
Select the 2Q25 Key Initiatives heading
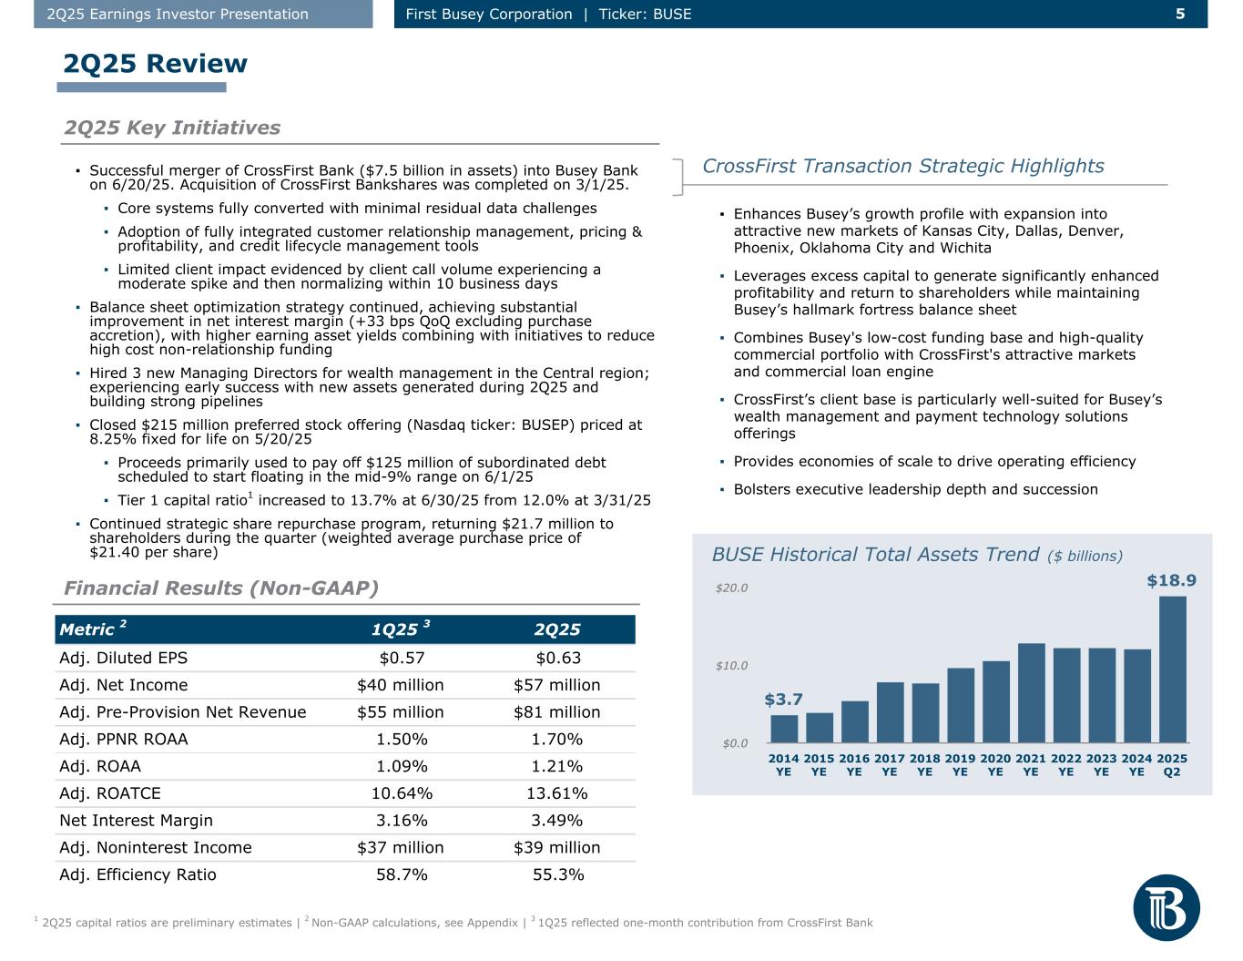(x=172, y=128)
